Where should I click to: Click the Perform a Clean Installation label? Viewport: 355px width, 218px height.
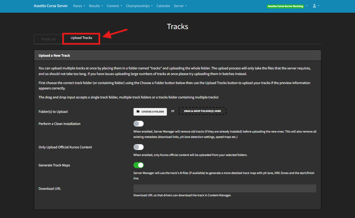[x=59, y=124]
